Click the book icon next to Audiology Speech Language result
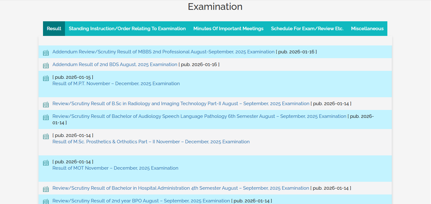431x204 pixels. click(x=46, y=117)
